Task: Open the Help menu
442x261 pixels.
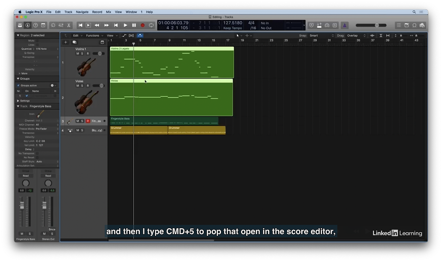Action: pos(149,12)
